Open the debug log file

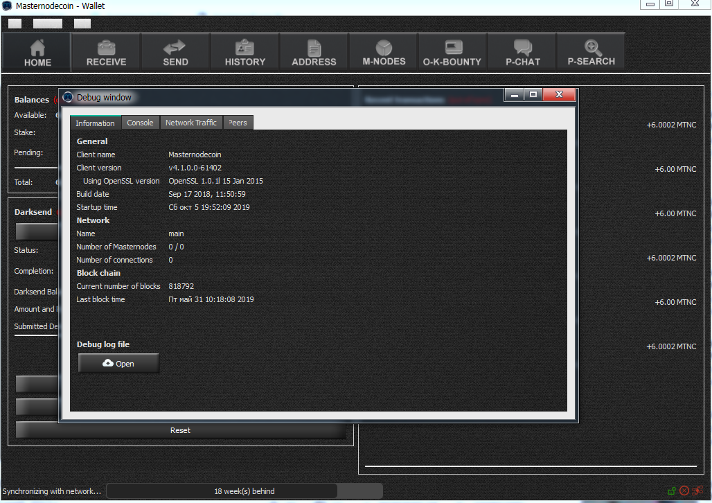(x=118, y=364)
